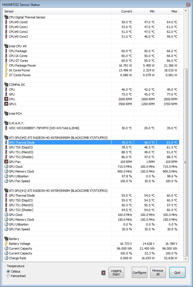Click the 97.8 % GPU Utilization value

[127, 176]
